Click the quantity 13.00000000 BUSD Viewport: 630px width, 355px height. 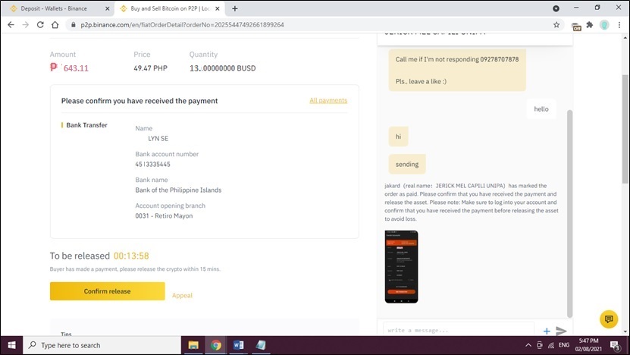point(223,68)
